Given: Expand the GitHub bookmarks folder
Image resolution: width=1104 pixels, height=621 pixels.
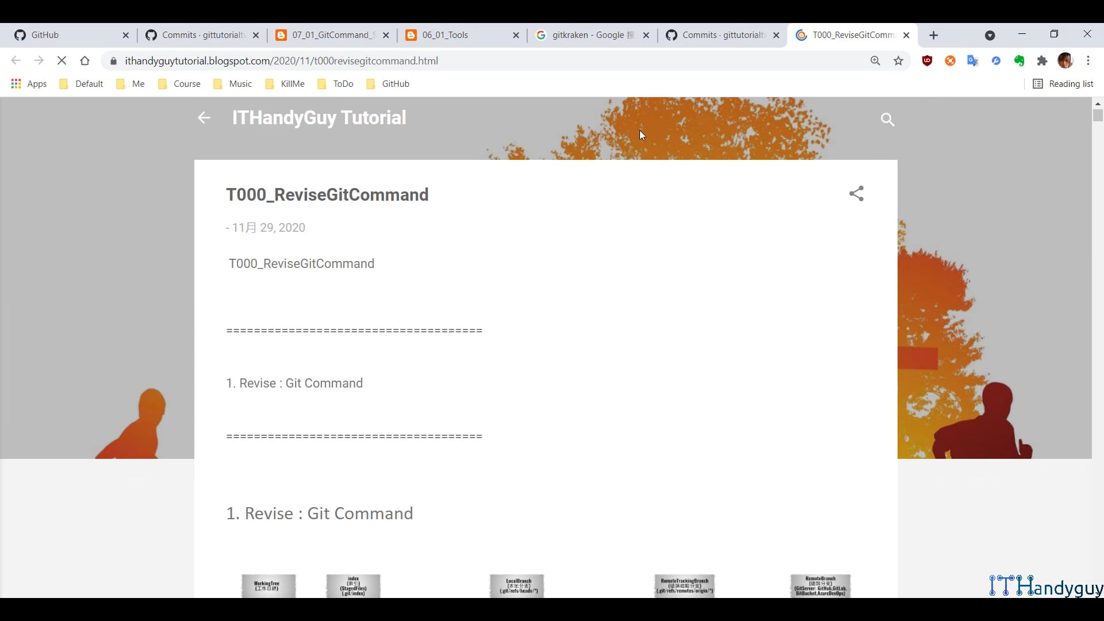Looking at the screenshot, I should click(x=394, y=83).
